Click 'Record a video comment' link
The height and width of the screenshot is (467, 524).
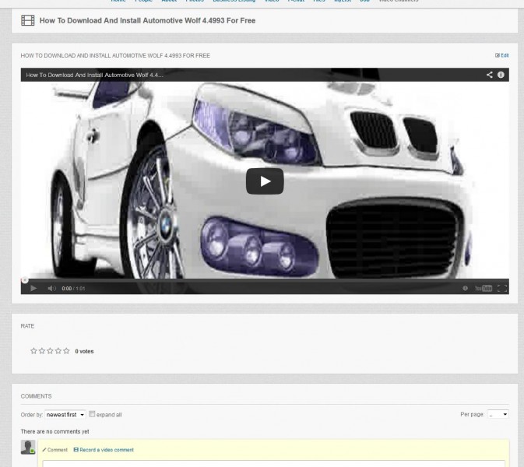coord(104,450)
